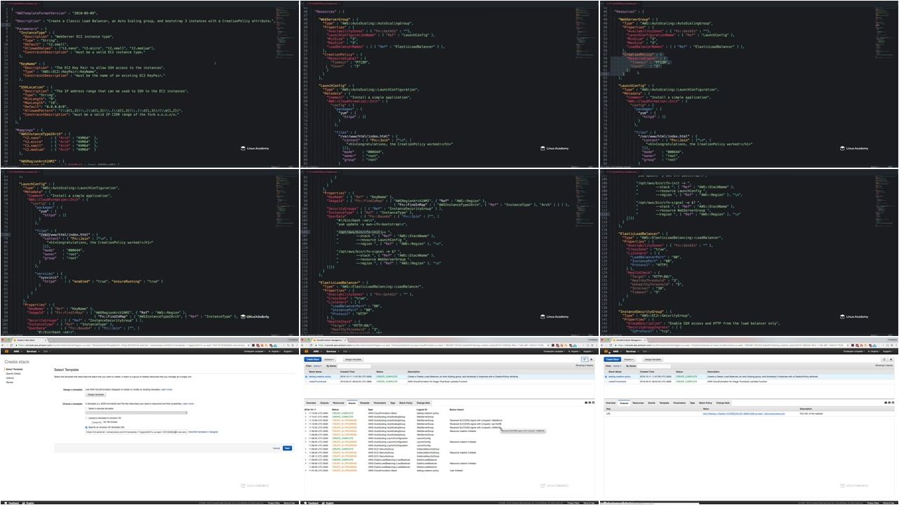Open Change Sets tab in Events-tab window

423,403
